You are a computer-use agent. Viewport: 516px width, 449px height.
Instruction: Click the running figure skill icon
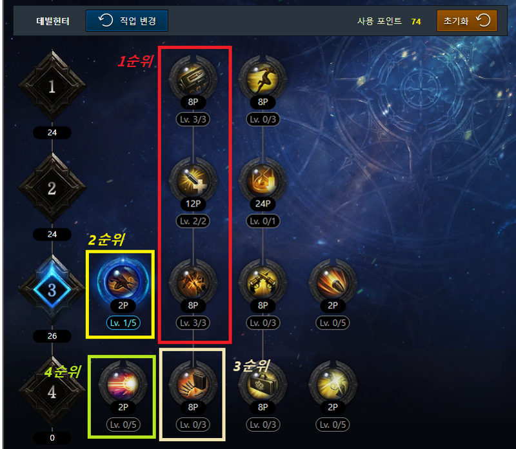(263, 79)
